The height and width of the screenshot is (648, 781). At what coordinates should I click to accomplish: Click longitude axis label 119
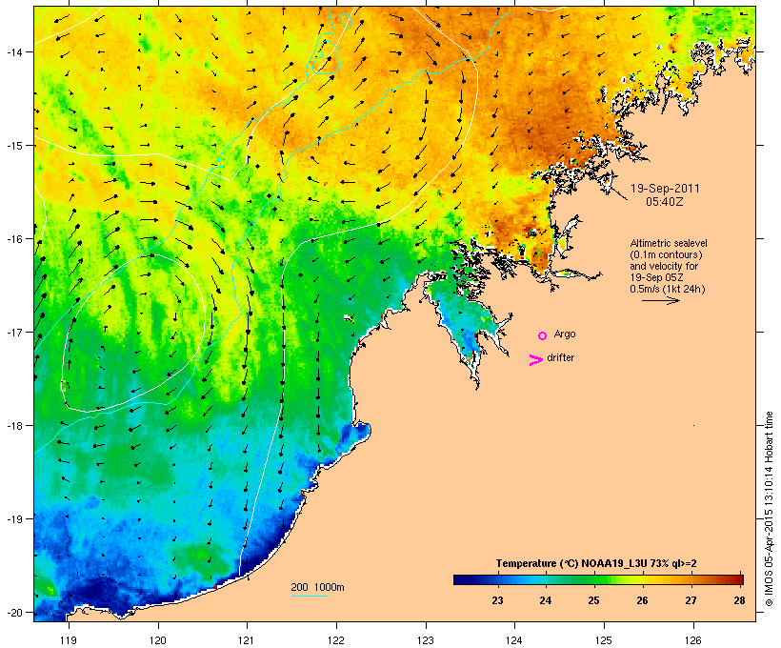69,640
